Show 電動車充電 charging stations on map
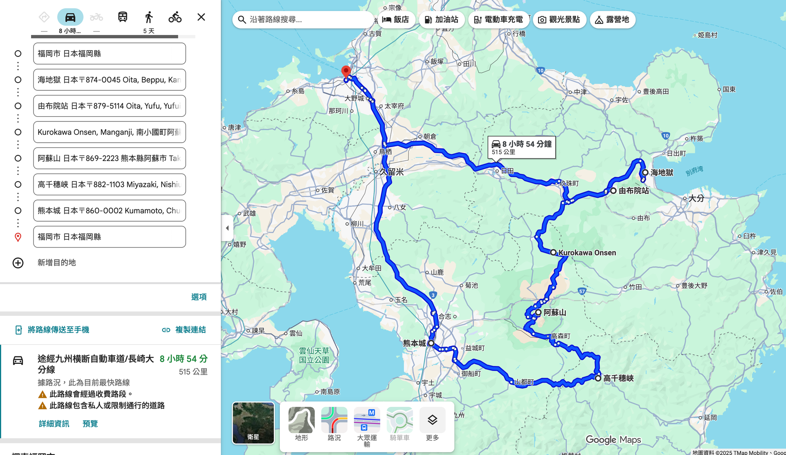786x455 pixels. pos(499,19)
